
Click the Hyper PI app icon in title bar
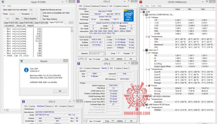click(3, 2)
